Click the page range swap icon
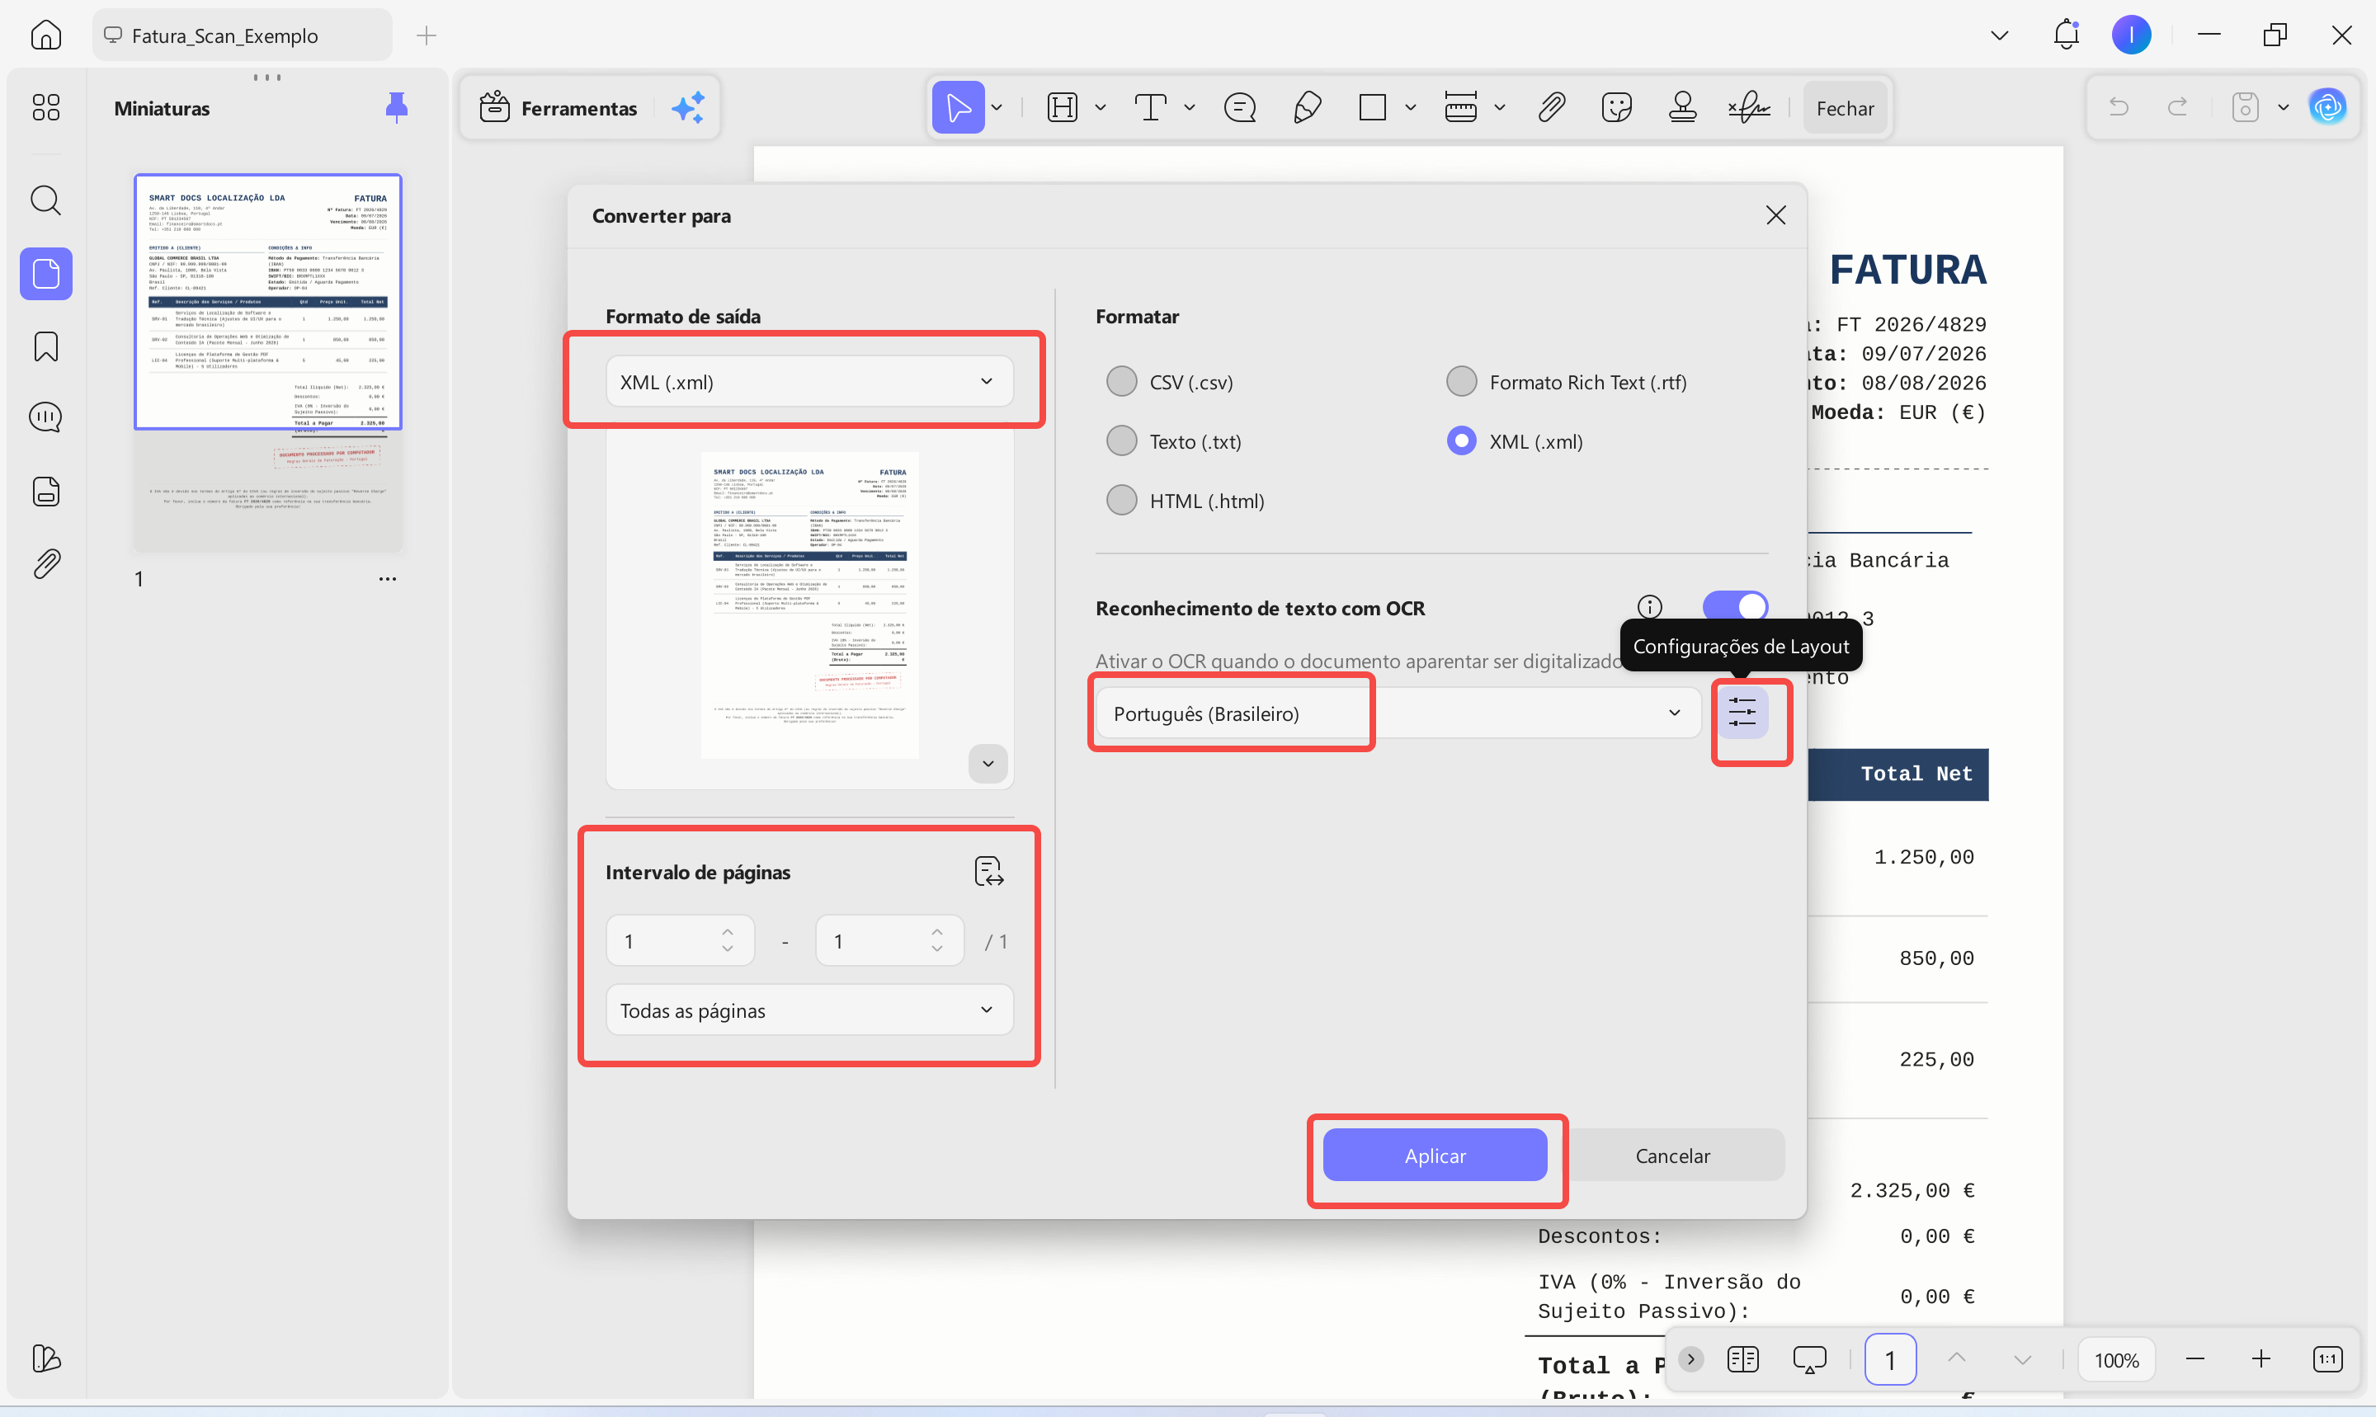Viewport: 2376px width, 1417px height. click(988, 872)
